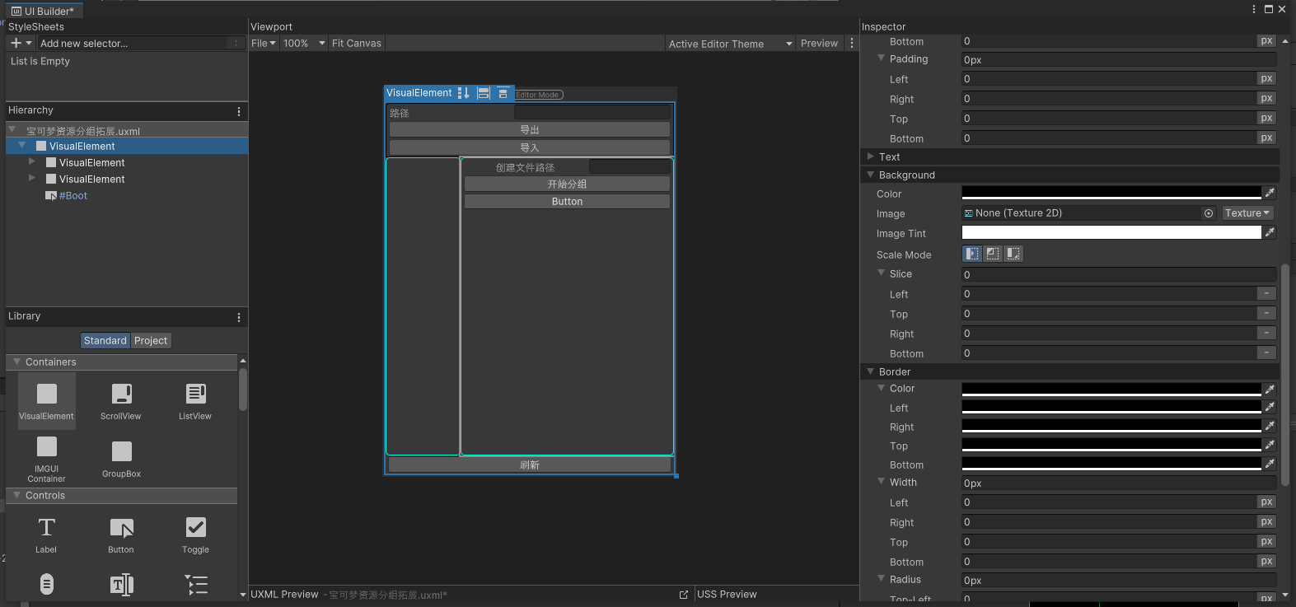Collapse the Border section in the Inspector
The height and width of the screenshot is (607, 1296).
coord(871,371)
